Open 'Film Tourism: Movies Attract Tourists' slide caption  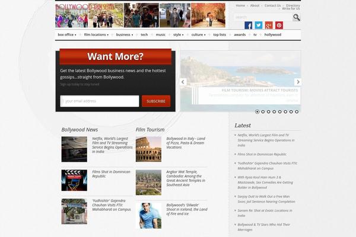[259, 90]
